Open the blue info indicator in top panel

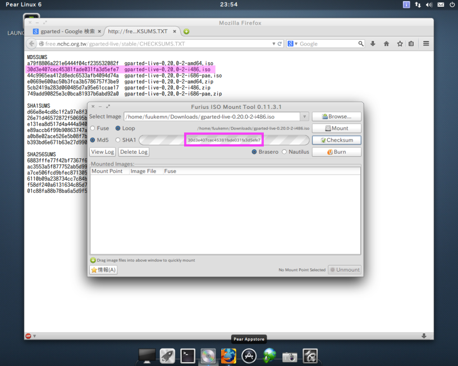coord(406,4)
